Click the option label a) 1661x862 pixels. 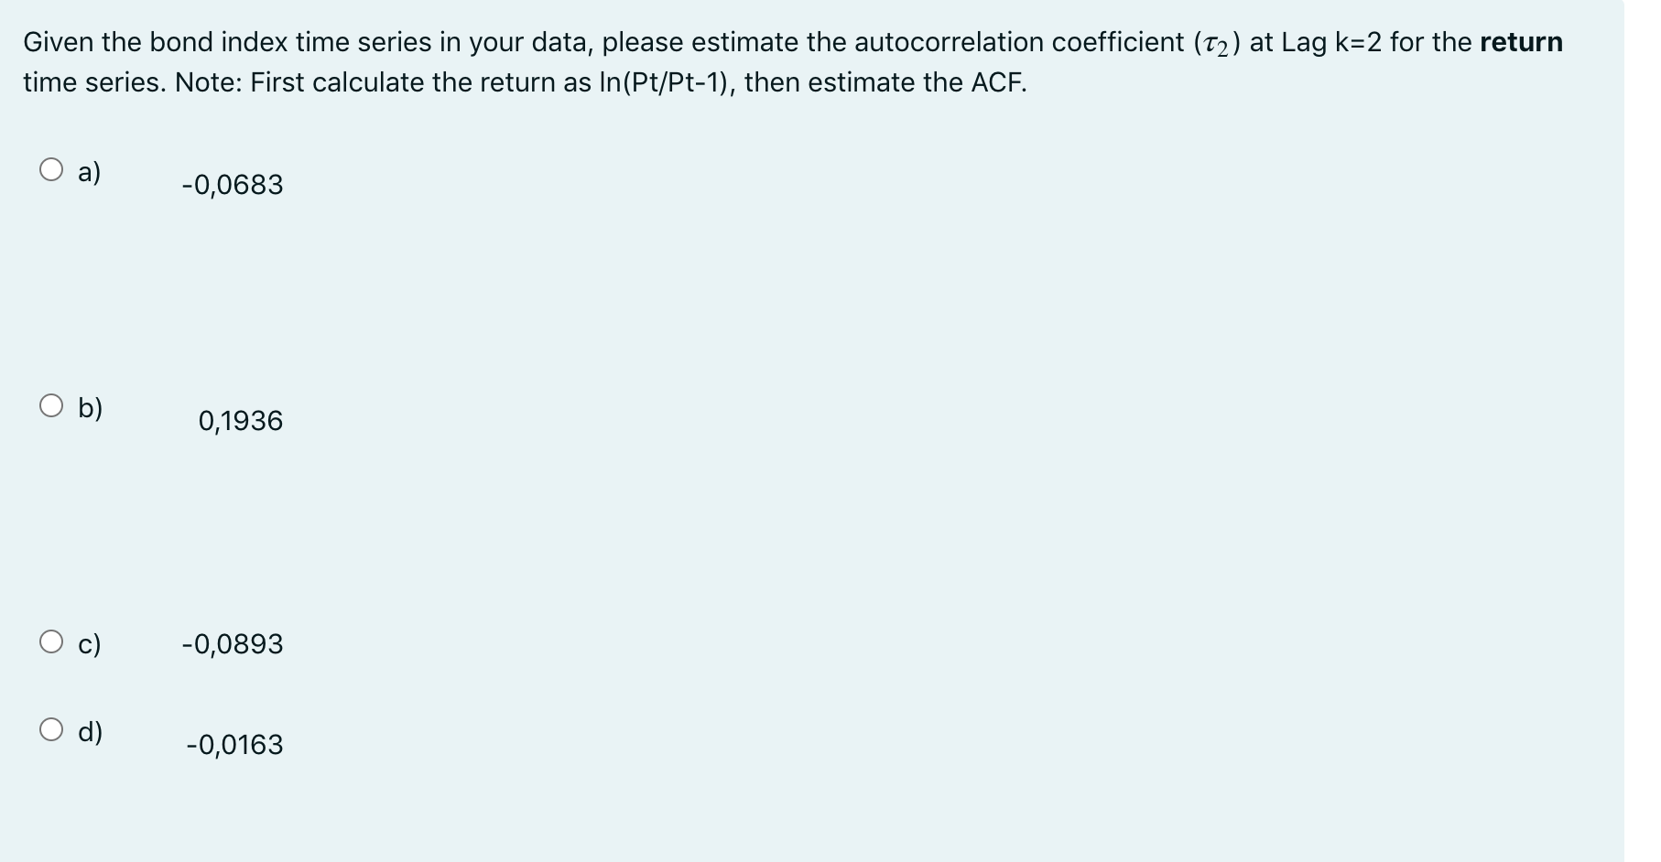(x=90, y=170)
